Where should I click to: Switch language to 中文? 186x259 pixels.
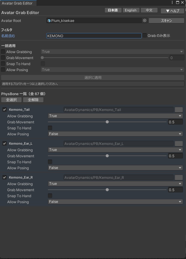[149, 10]
